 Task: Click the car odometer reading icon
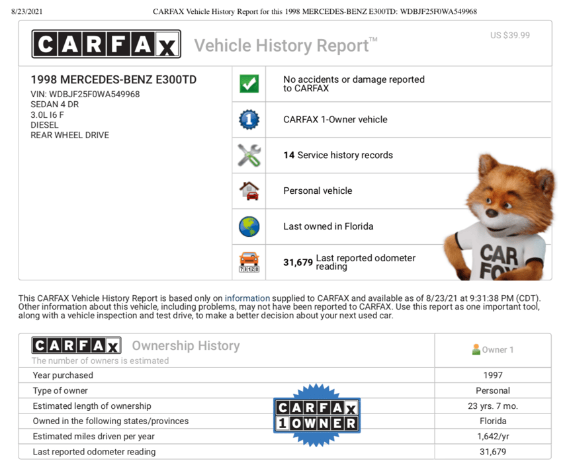click(x=249, y=263)
